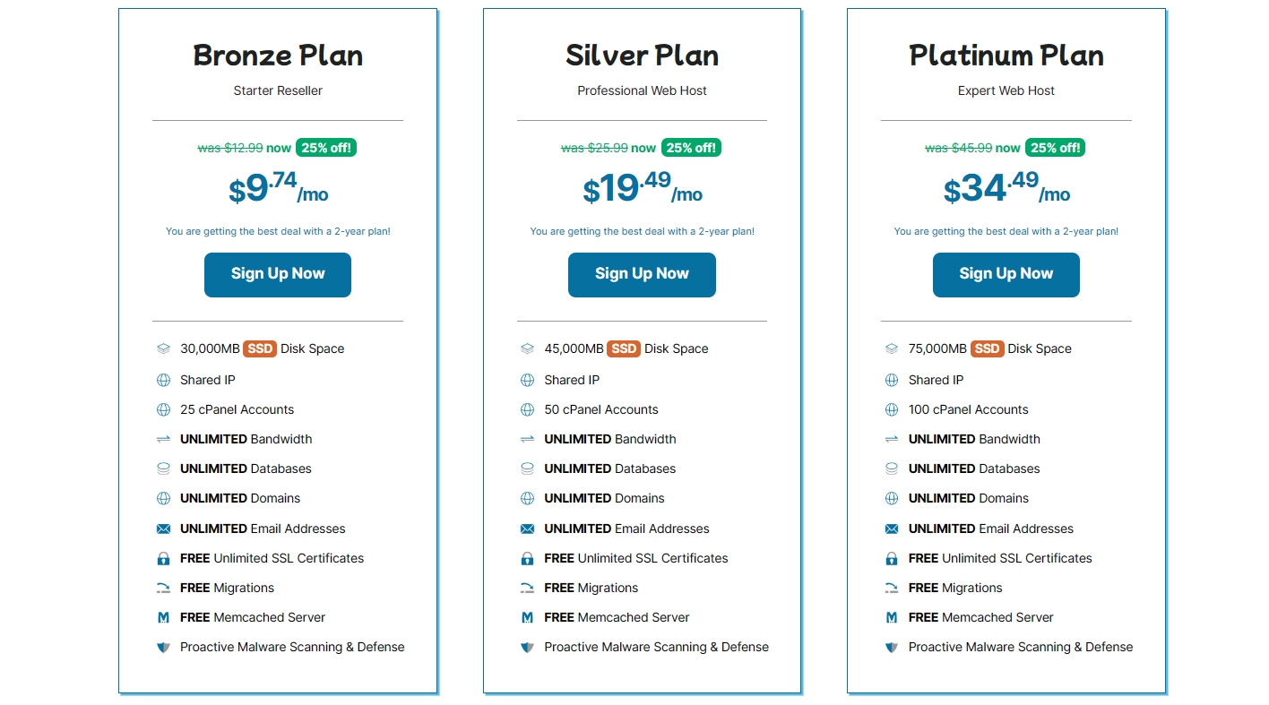Click the Silver Plan domains globe icon

pos(527,498)
